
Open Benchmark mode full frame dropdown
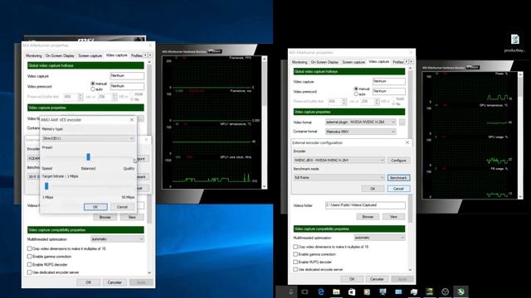click(x=339, y=177)
